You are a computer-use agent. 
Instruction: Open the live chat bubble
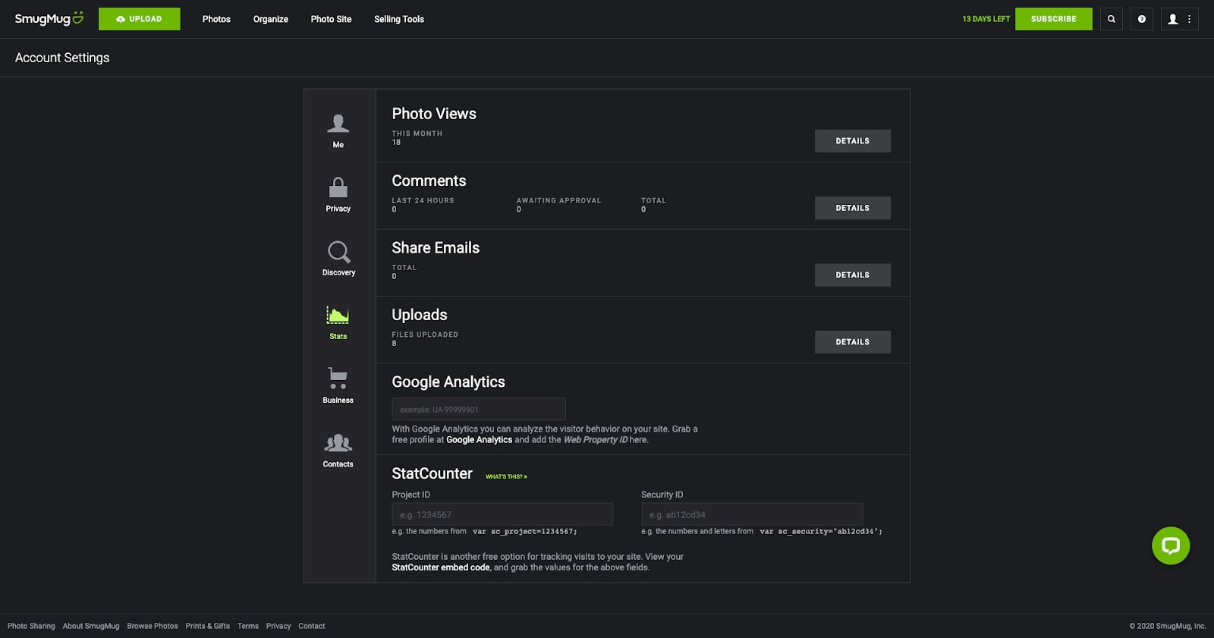click(x=1171, y=545)
